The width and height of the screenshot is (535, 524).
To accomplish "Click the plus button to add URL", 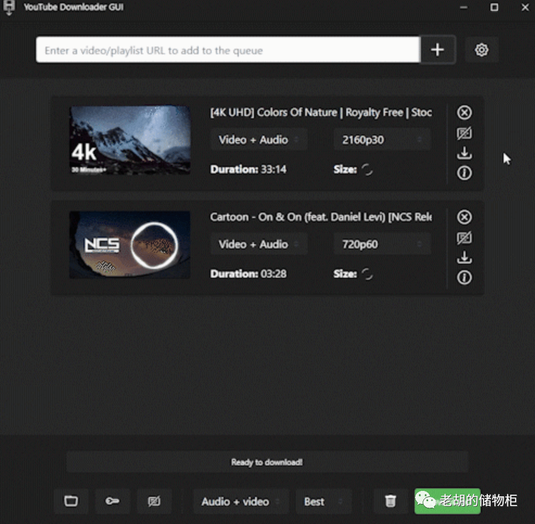I will coord(438,50).
